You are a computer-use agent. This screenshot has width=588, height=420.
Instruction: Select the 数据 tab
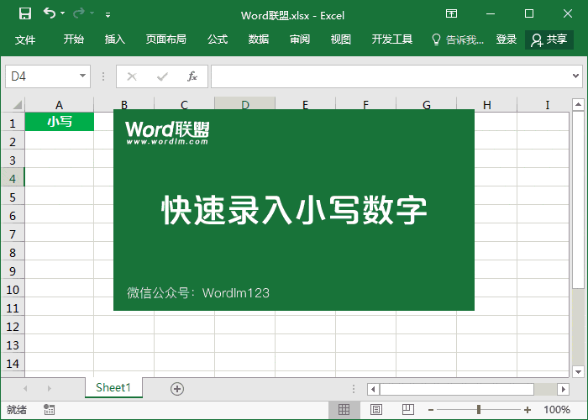pos(259,39)
